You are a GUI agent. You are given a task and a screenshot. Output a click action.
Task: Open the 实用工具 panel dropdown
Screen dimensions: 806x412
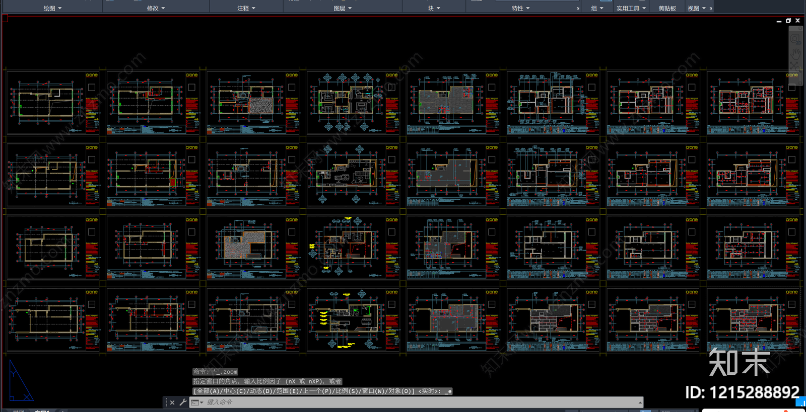[631, 8]
